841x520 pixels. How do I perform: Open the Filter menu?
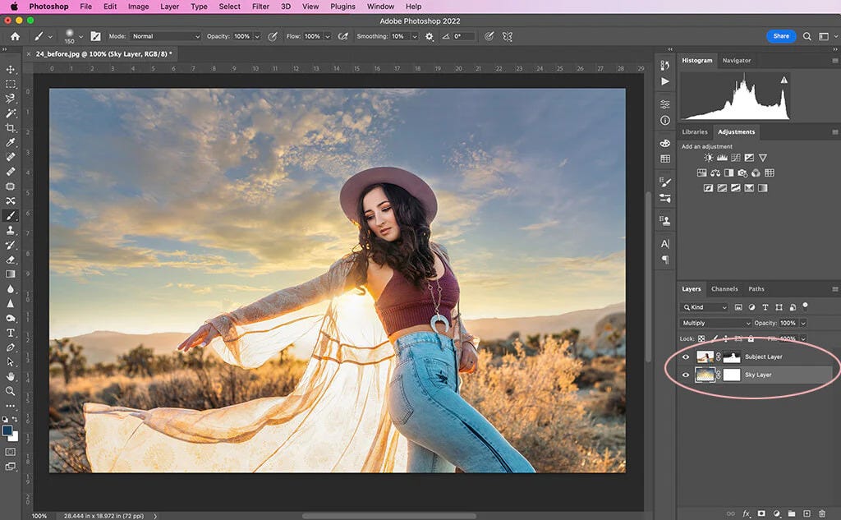tap(260, 7)
